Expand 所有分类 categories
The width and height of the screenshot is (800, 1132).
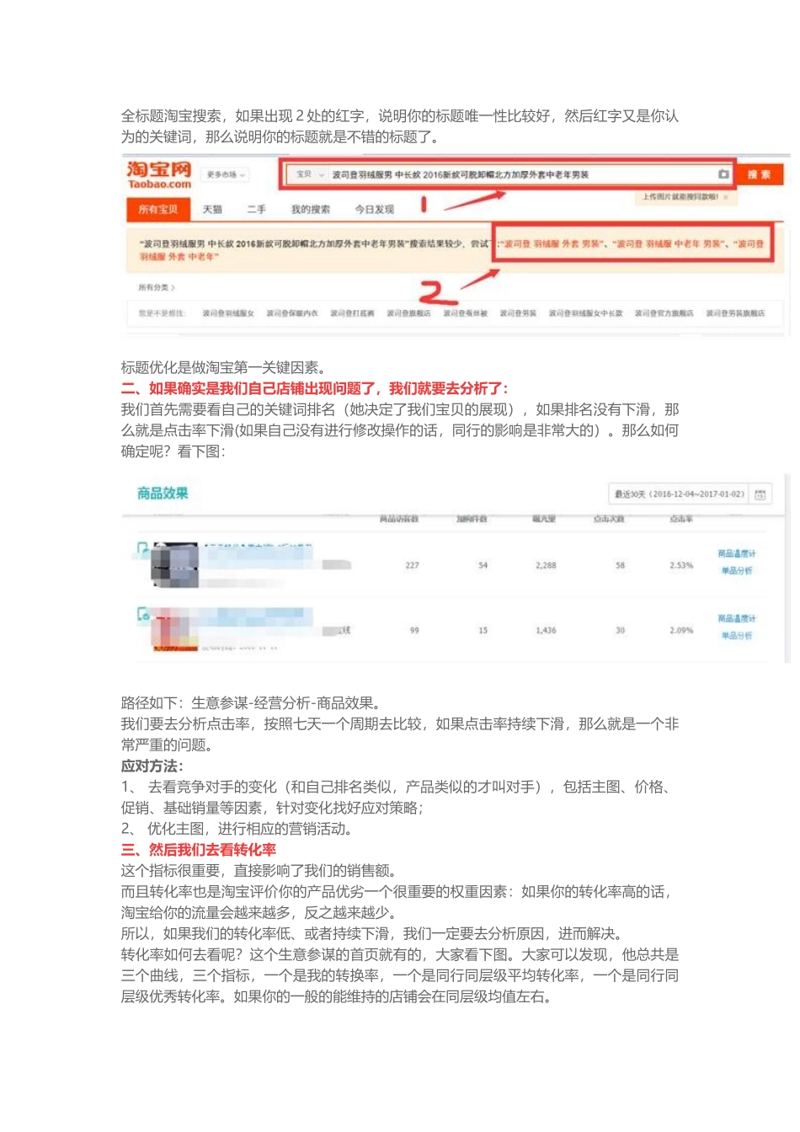pos(157,287)
